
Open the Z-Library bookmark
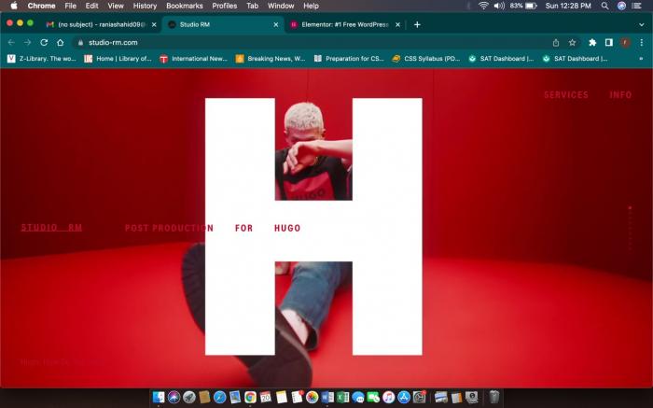tap(42, 59)
